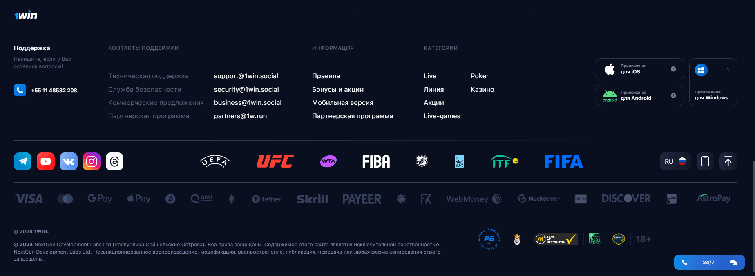Open the Bonuses and promotions link

(337, 89)
